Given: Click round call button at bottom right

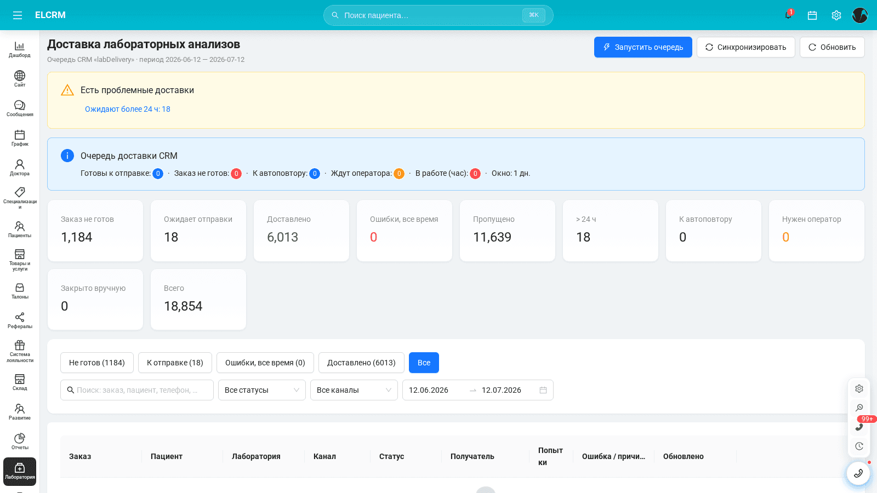Looking at the screenshot, I should 858,473.
